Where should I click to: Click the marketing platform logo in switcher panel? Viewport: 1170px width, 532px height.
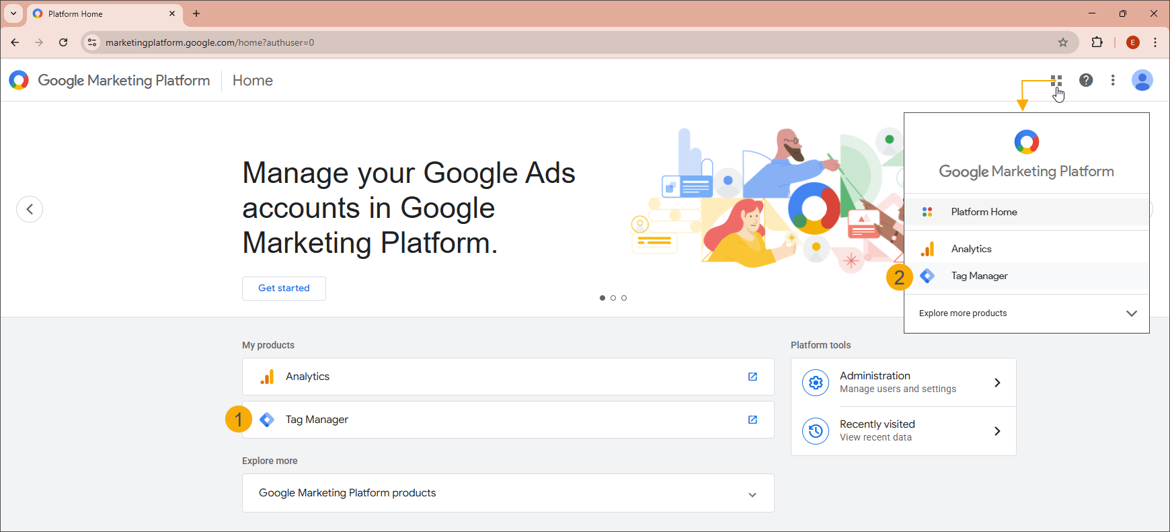pos(1026,142)
